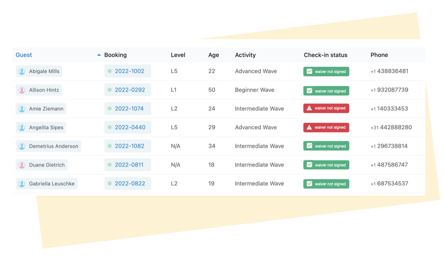The image size is (444, 263).
Task: Click red waiver not signed badge for Amie Ziemann
Action: (x=326, y=108)
